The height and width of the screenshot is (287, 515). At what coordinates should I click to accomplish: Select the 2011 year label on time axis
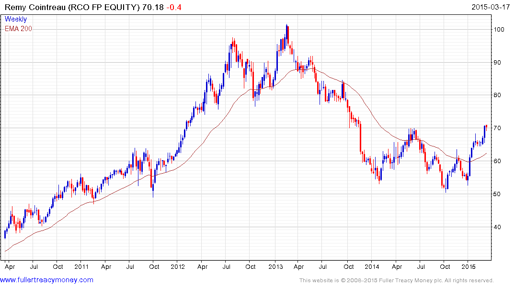81,266
